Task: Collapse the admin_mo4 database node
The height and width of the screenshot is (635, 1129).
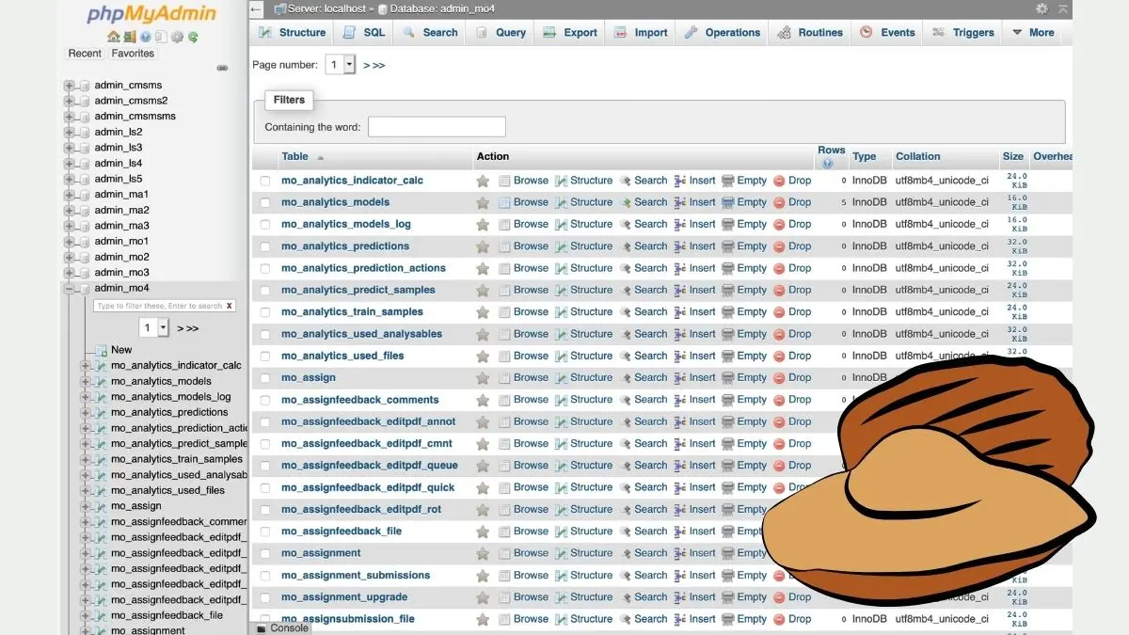Action: (x=69, y=289)
